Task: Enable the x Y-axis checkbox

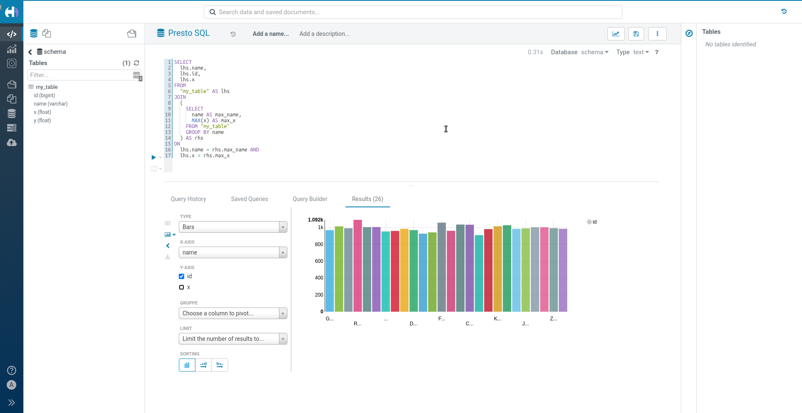Action: [182, 287]
